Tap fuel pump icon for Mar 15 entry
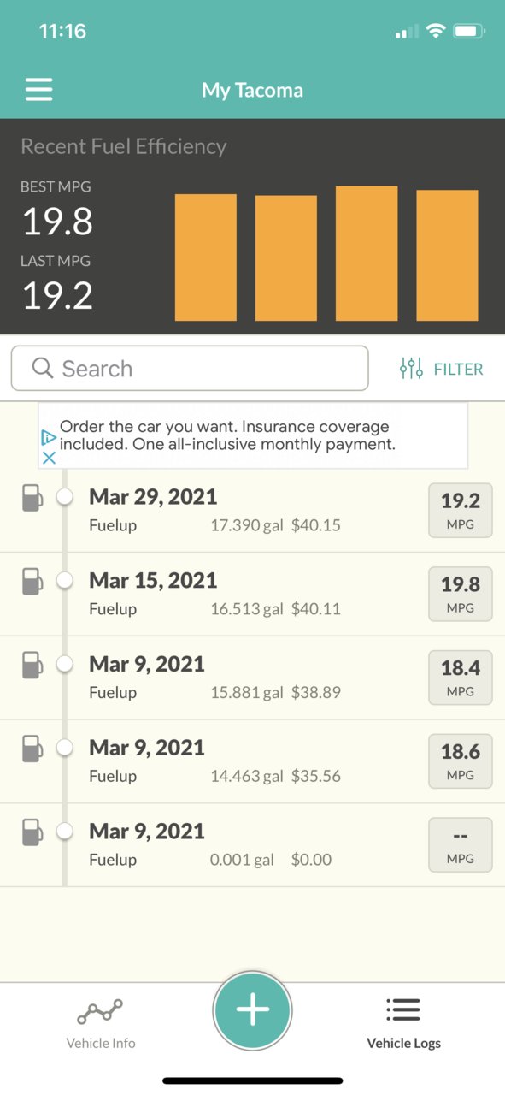 click(32, 581)
